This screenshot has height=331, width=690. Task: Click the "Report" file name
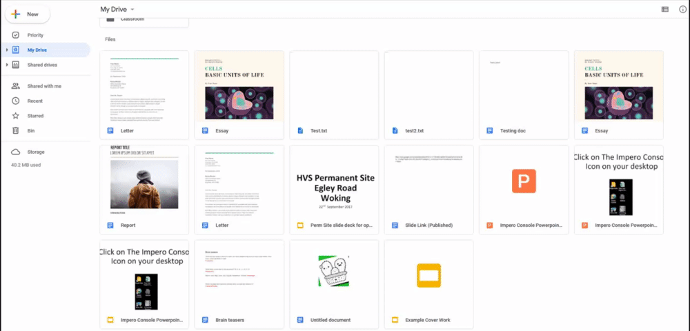click(x=128, y=225)
